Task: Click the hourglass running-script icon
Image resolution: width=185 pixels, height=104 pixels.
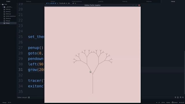Action: [29, 97]
